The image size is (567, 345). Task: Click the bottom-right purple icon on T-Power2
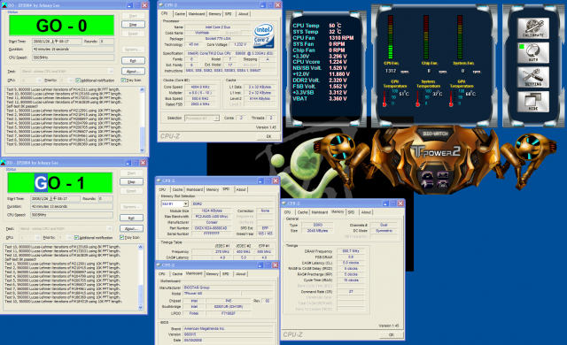pyautogui.click(x=443, y=184)
